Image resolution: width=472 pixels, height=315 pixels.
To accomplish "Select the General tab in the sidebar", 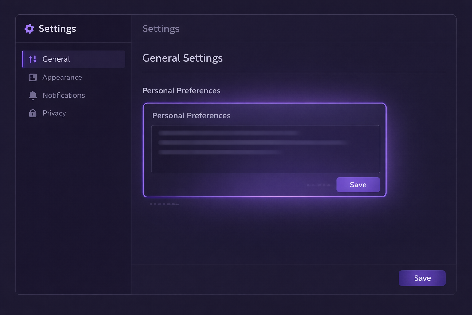I will click(56, 59).
